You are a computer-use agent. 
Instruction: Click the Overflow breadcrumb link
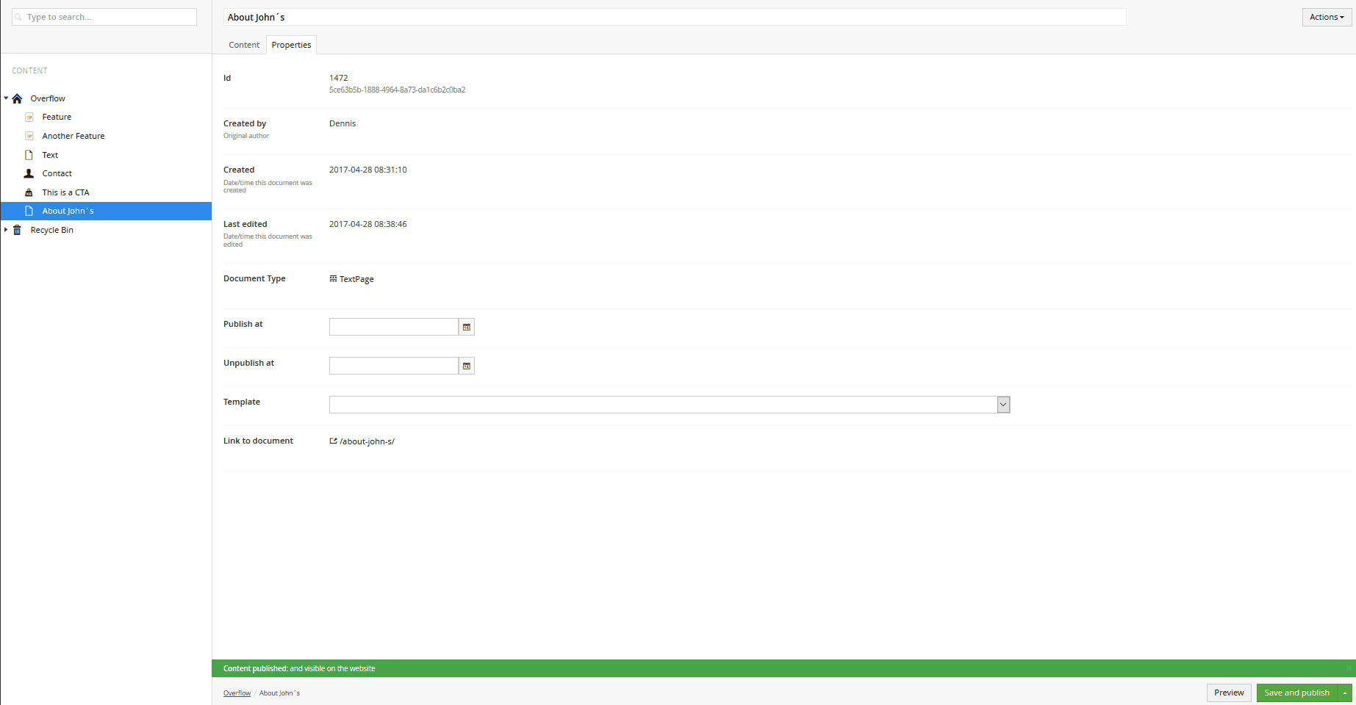tap(237, 693)
